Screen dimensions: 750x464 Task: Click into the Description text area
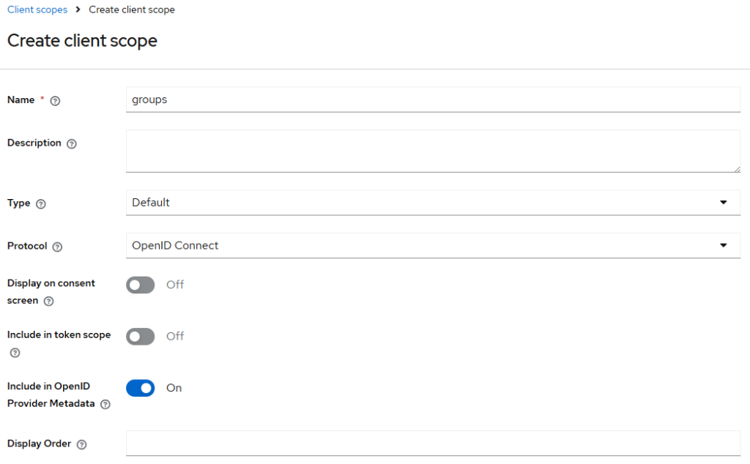432,151
